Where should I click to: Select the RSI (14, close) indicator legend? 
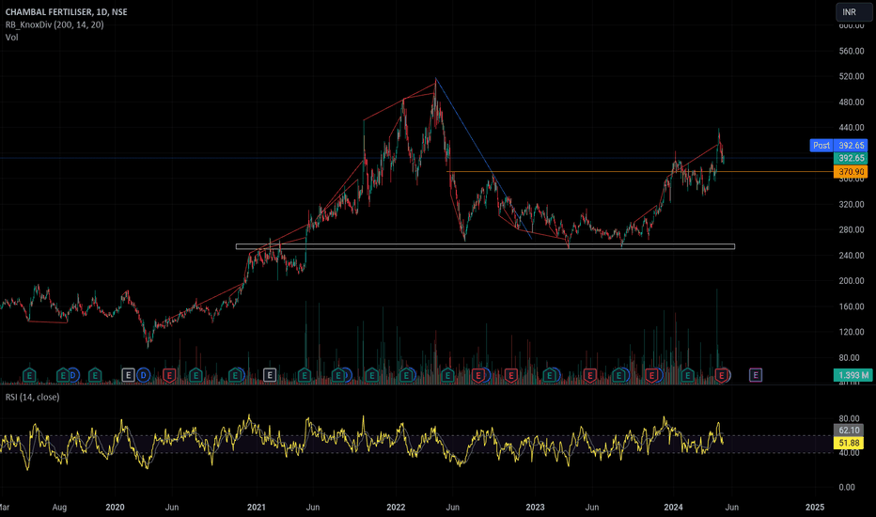[x=32, y=397]
